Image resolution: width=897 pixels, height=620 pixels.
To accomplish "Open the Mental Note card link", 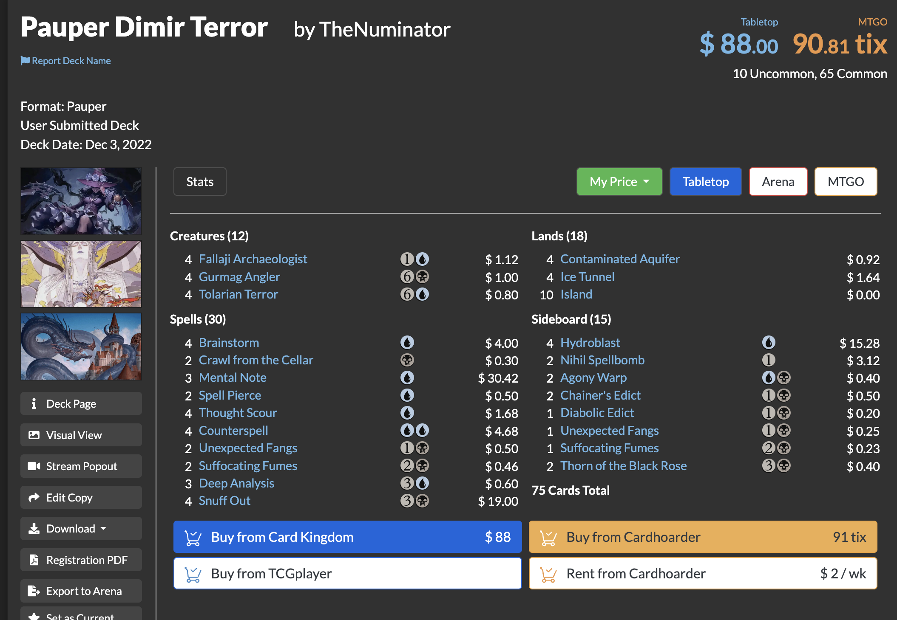I will coord(233,378).
